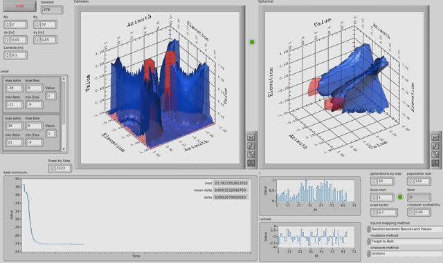Click the 'Target to Best' selection field

[x=406, y=242]
